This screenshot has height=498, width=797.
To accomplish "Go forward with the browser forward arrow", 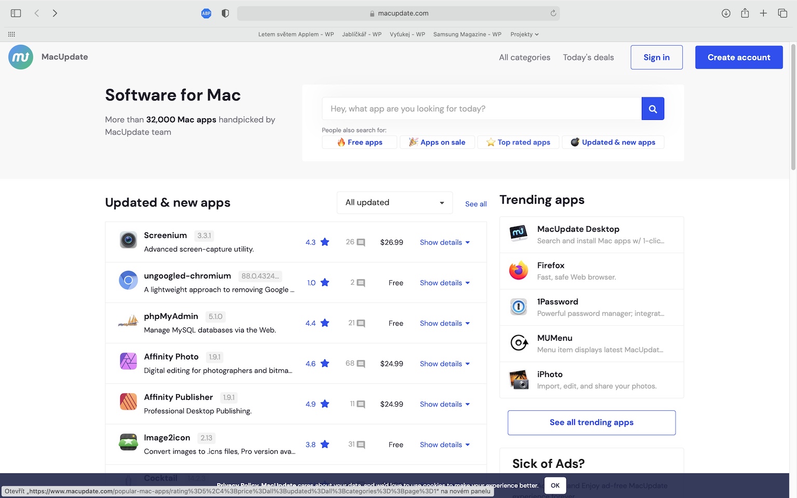I will [x=54, y=13].
